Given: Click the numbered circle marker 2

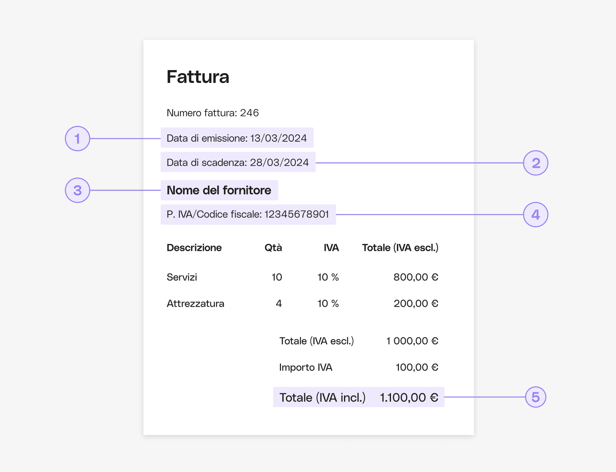Looking at the screenshot, I should pos(536,163).
